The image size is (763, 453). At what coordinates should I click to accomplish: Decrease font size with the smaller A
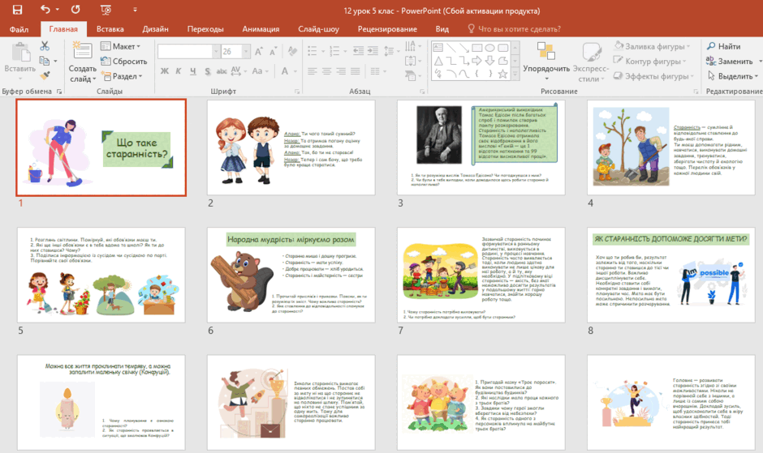tap(273, 51)
